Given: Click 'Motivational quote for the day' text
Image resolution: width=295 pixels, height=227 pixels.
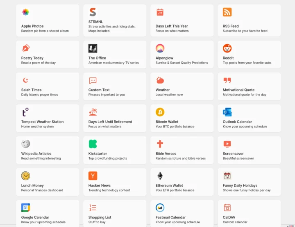Looking at the screenshot, I should pyautogui.click(x=244, y=95).
